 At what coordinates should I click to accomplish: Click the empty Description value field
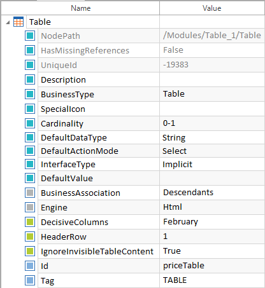212,79
